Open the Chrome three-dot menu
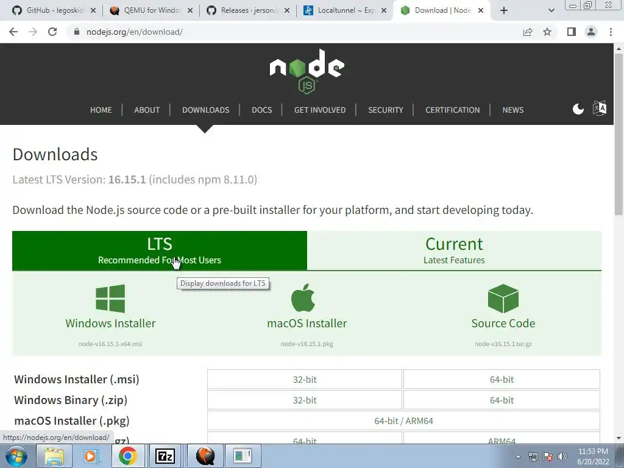Image resolution: width=624 pixels, height=468 pixels. 611,32
